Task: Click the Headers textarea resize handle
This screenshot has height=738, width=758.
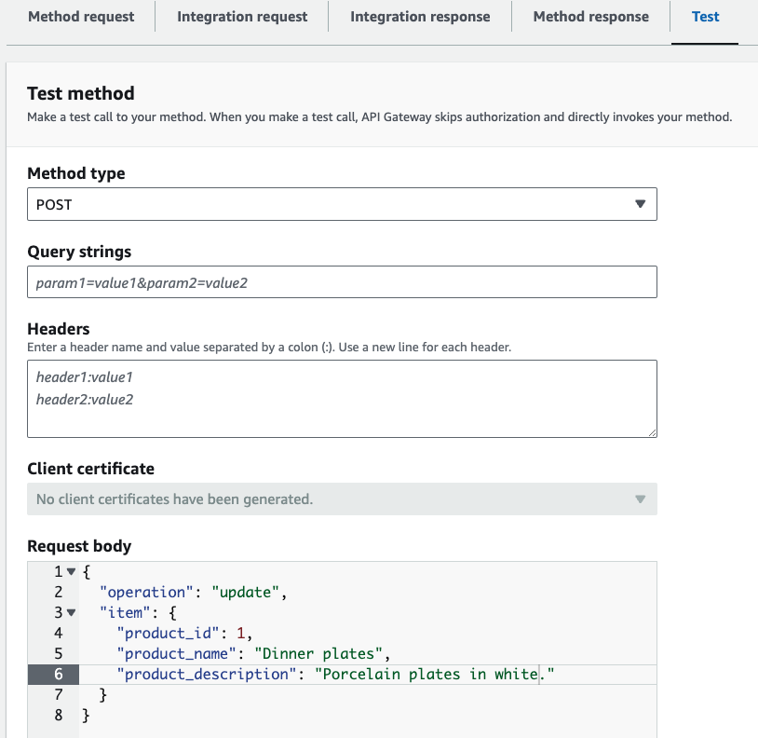Action: (652, 432)
